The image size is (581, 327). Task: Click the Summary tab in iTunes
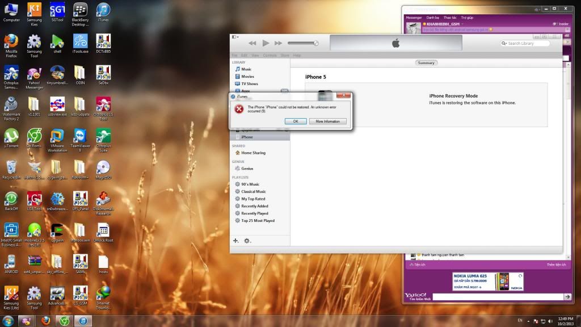(426, 63)
